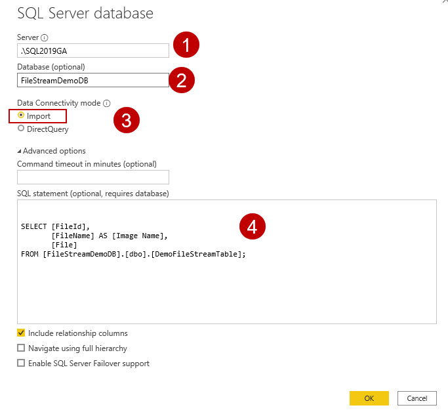Click the red number 4 callout badge
448x416 pixels.
(252, 226)
